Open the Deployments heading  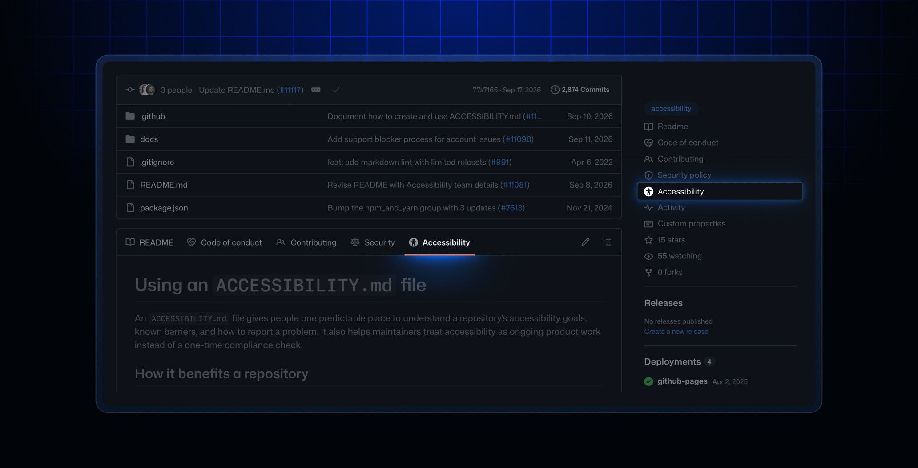[672, 362]
